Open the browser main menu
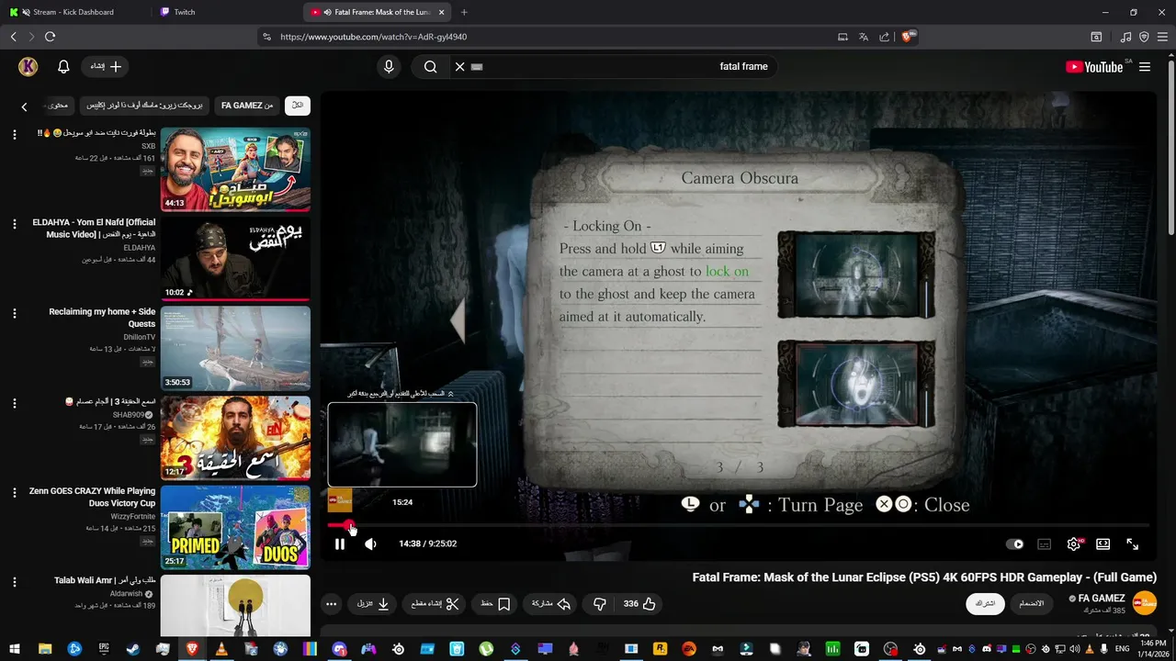 [x=1162, y=37]
